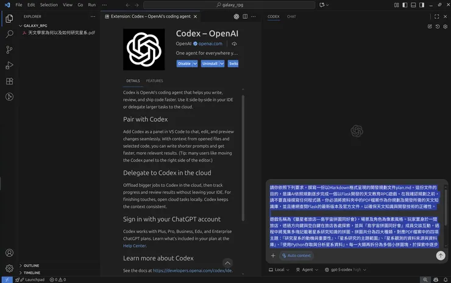451x283 pixels.
Task: Send the prompt with the arrow button
Action: (441, 256)
